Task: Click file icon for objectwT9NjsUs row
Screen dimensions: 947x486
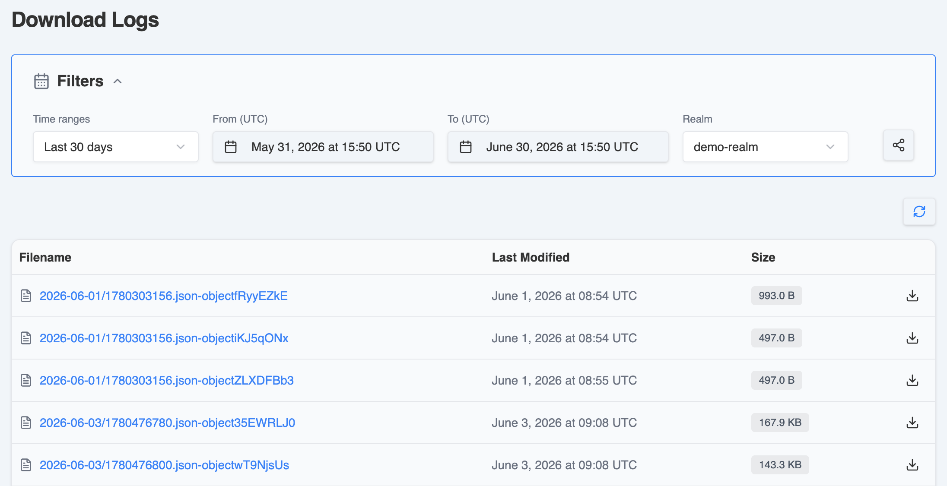Action: coord(26,465)
